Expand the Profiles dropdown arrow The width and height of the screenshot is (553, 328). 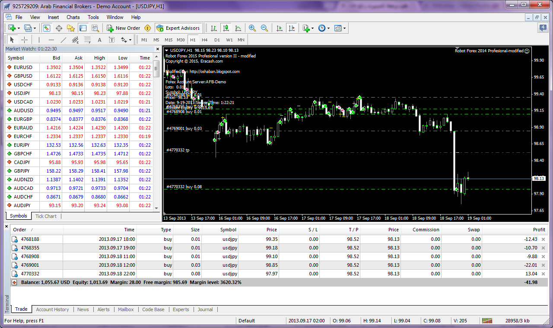click(35, 28)
